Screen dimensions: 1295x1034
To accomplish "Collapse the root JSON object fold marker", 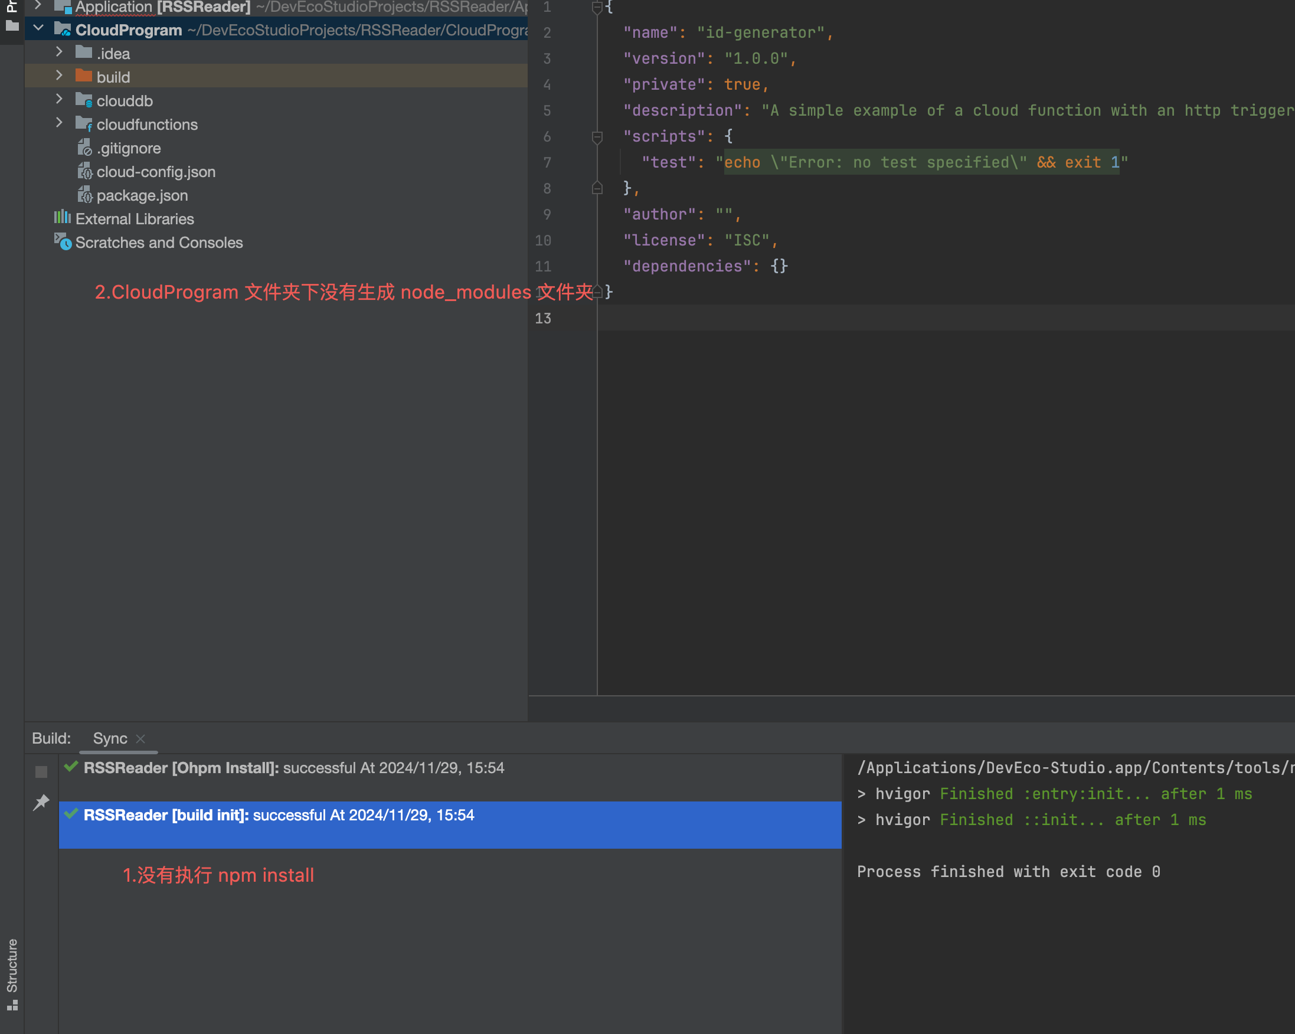I will 597,7.
